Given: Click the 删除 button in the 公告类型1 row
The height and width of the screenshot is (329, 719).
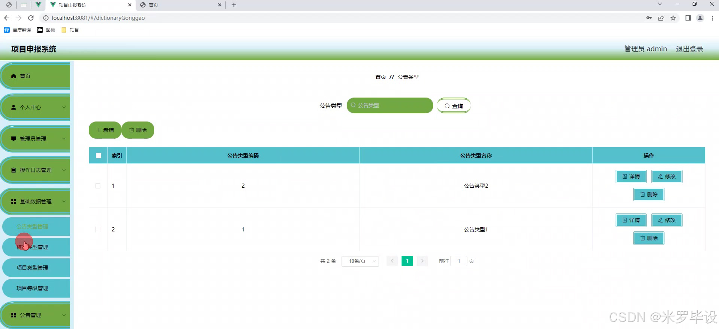Looking at the screenshot, I should [x=649, y=238].
